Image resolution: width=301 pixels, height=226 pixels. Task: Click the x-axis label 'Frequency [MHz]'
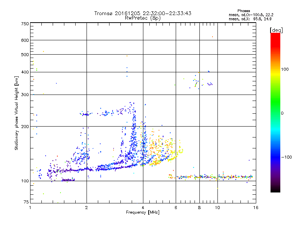point(143,212)
